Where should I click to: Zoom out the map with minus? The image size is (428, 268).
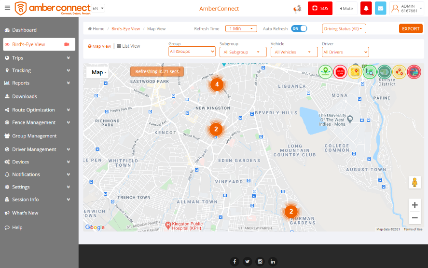[414, 217]
